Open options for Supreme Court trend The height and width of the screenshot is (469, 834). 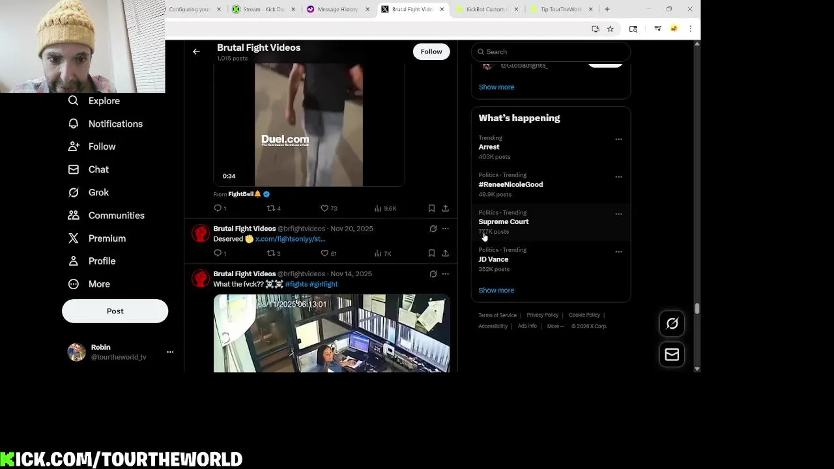tap(618, 214)
